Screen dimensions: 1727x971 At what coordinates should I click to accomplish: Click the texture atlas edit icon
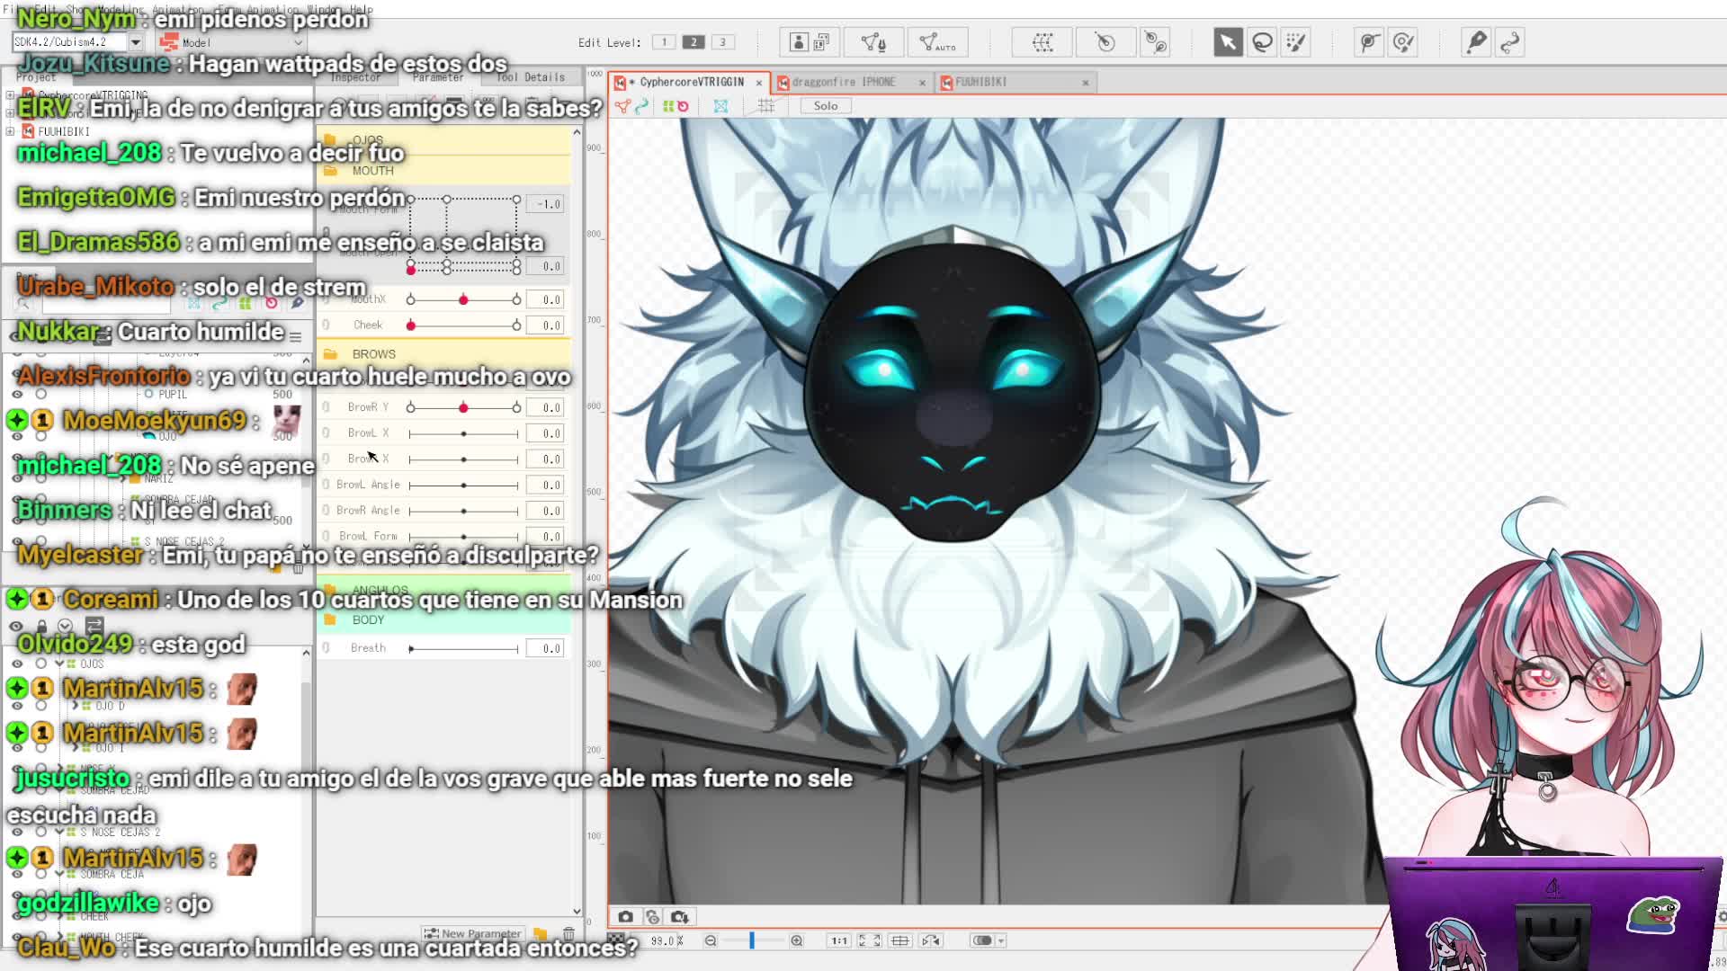pos(809,42)
